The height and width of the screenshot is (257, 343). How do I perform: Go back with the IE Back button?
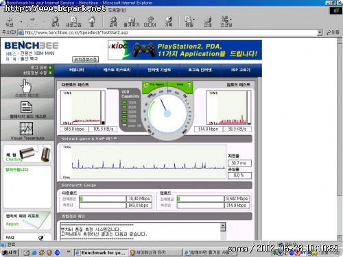[x=10, y=22]
